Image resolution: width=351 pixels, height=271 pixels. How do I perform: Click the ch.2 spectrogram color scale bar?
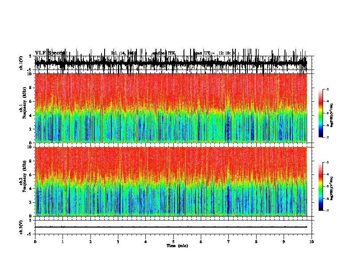pos(320,186)
